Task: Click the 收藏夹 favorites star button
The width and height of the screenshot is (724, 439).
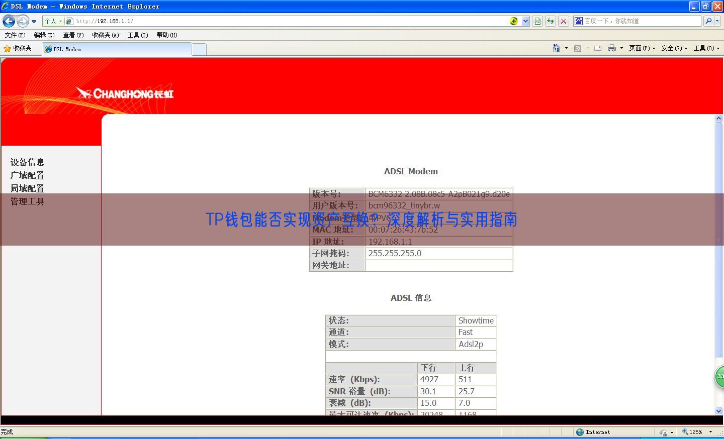Action: pos(18,49)
